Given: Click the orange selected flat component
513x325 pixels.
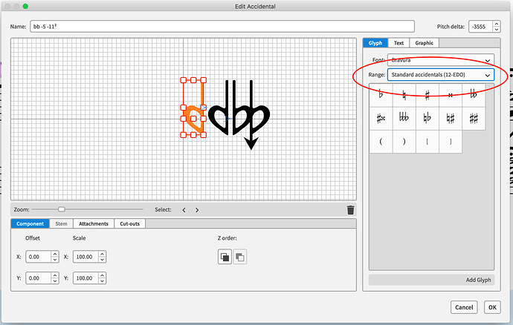Looking at the screenshot, I should (193, 108).
